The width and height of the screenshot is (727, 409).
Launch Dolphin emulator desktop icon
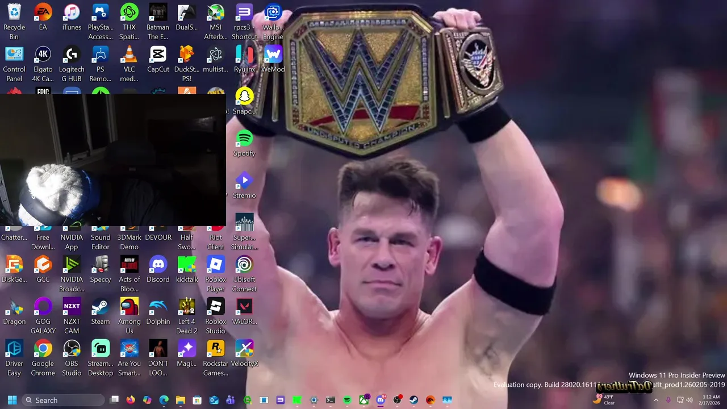click(x=158, y=311)
